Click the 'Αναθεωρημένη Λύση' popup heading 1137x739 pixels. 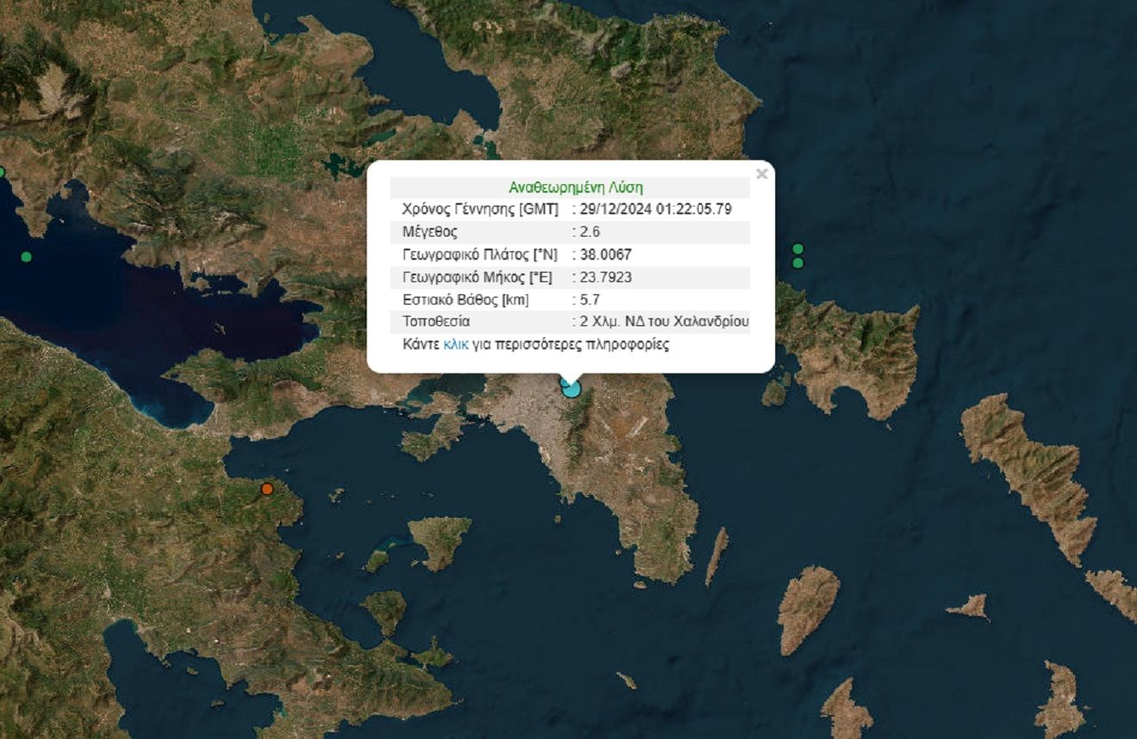[x=575, y=188]
